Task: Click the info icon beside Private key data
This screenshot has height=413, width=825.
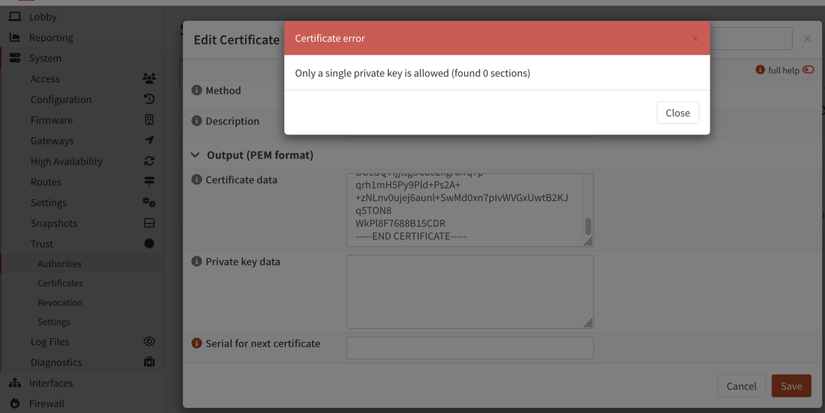Action: [x=197, y=262]
